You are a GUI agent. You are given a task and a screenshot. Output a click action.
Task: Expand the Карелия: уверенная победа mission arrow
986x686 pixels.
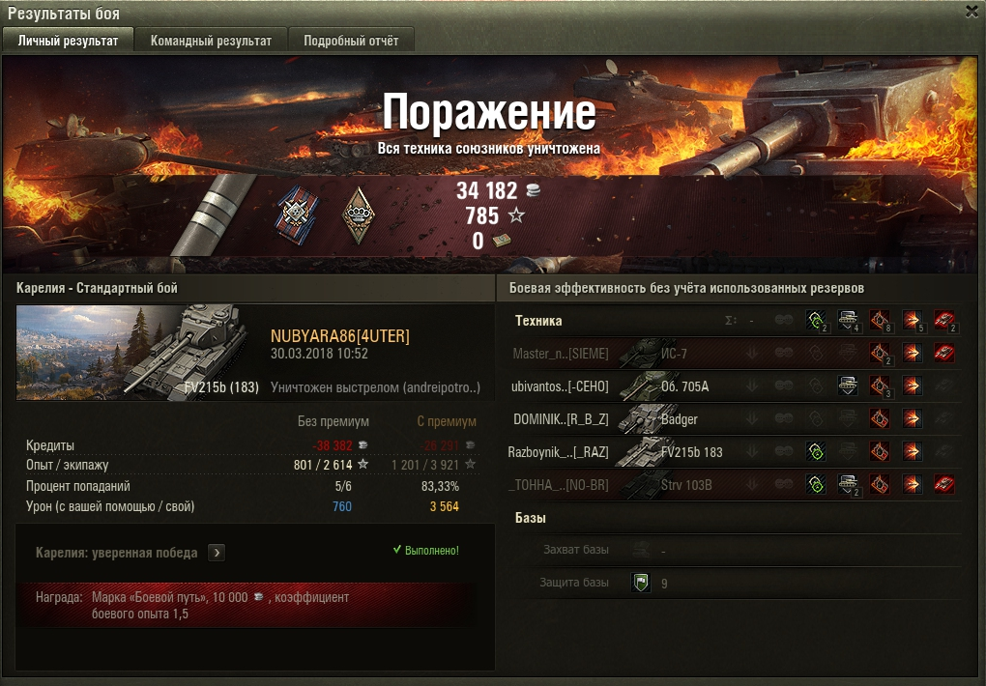click(217, 553)
